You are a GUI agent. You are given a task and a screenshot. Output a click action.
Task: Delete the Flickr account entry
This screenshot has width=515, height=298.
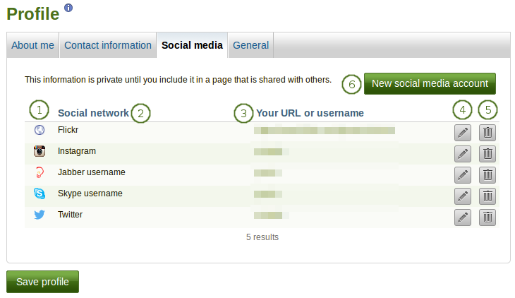point(487,132)
